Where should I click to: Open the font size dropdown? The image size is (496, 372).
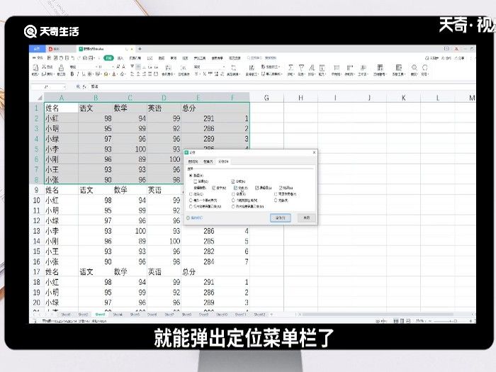click(x=113, y=67)
